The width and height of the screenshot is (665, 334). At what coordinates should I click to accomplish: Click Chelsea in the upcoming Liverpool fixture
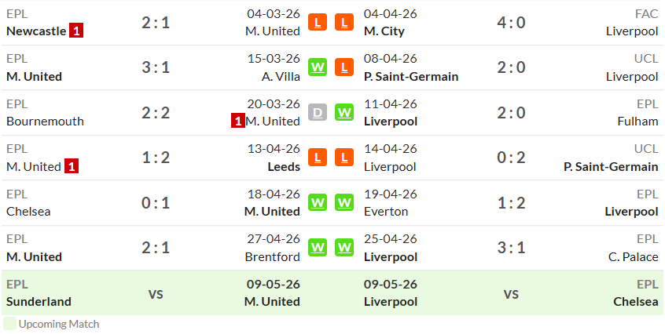636,301
